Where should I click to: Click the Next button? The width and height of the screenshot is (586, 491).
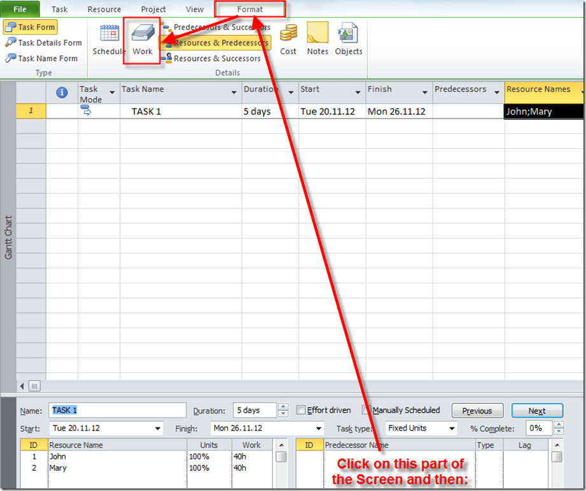point(536,411)
